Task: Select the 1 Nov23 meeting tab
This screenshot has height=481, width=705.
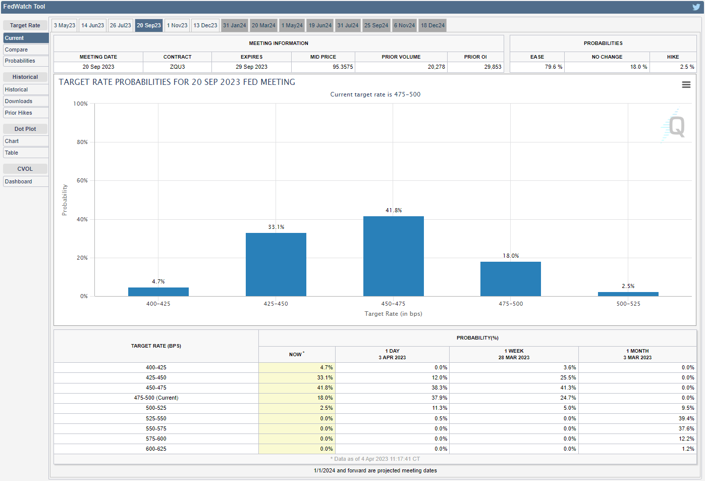Action: (x=177, y=25)
